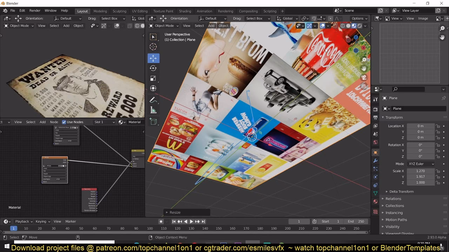Open the rotation Mode XYZ Euler dropdown
449x252 pixels.
(x=421, y=164)
